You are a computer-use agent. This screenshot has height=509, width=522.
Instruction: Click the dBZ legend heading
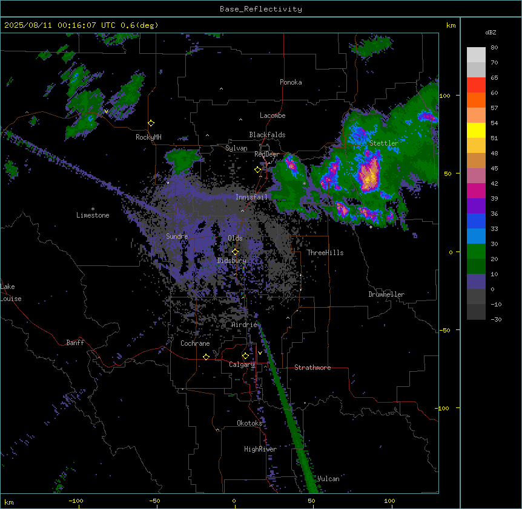click(491, 33)
